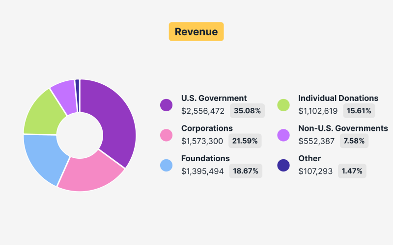Click the Revenue title badge
The width and height of the screenshot is (393, 245).
pyautogui.click(x=196, y=32)
